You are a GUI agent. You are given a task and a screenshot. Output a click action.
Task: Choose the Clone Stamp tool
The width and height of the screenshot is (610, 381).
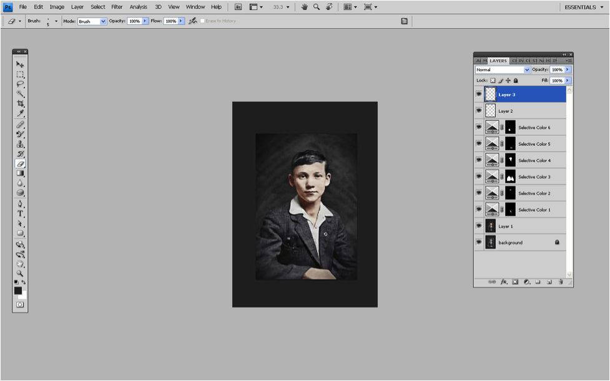(20, 143)
